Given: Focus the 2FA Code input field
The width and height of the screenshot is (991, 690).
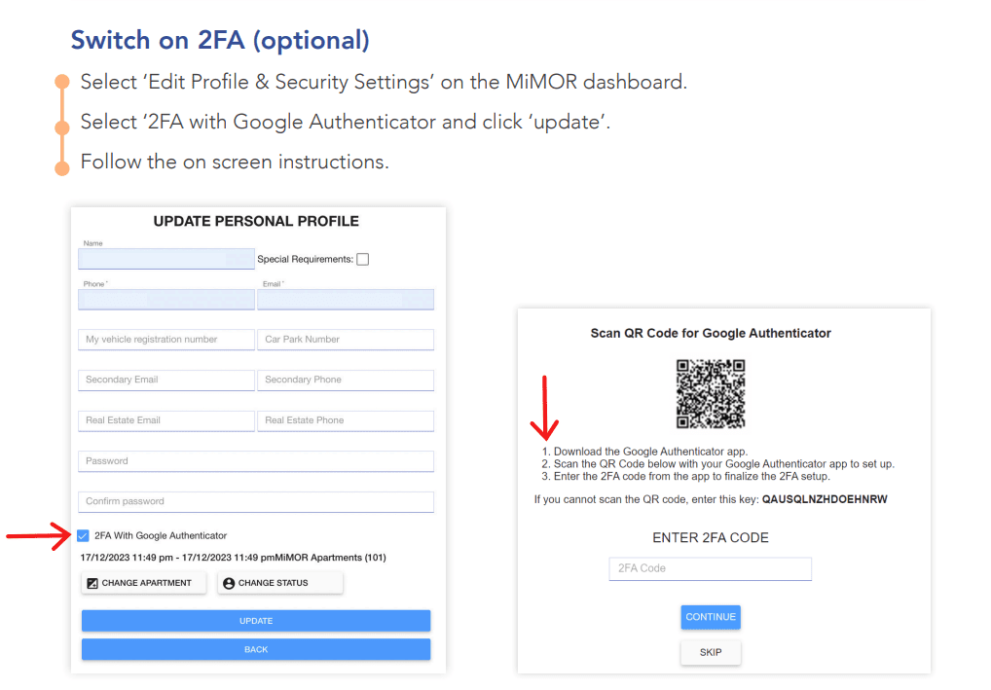Looking at the screenshot, I should click(711, 568).
